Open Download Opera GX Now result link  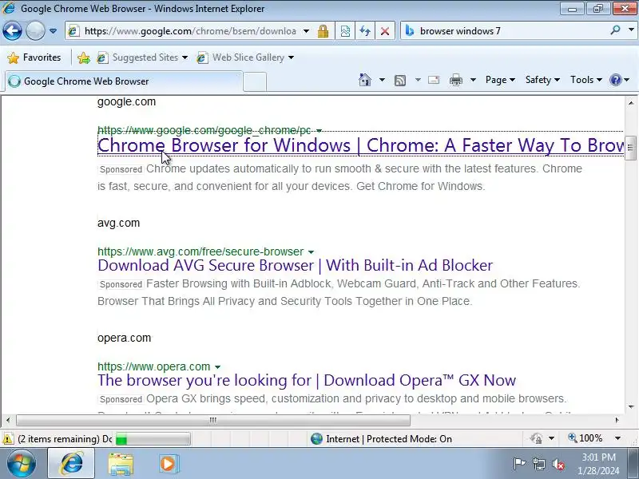click(307, 380)
